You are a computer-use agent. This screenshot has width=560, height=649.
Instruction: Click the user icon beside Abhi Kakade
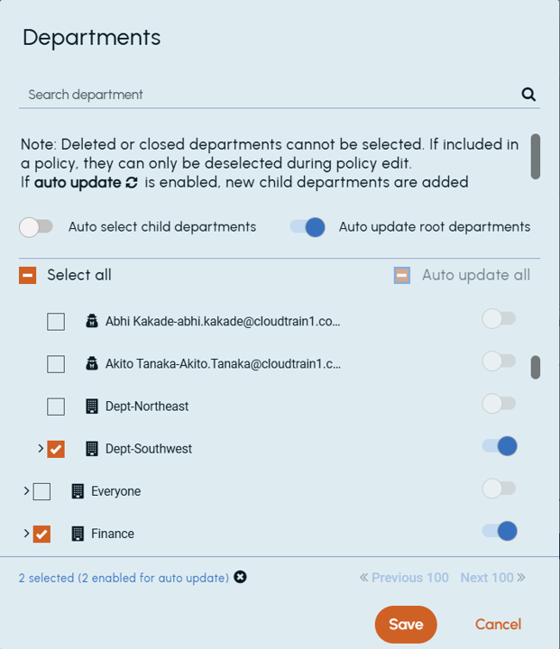(91, 321)
